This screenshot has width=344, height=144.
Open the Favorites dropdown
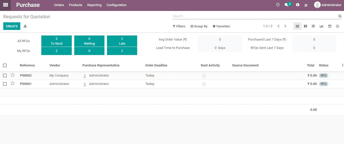pos(221,26)
